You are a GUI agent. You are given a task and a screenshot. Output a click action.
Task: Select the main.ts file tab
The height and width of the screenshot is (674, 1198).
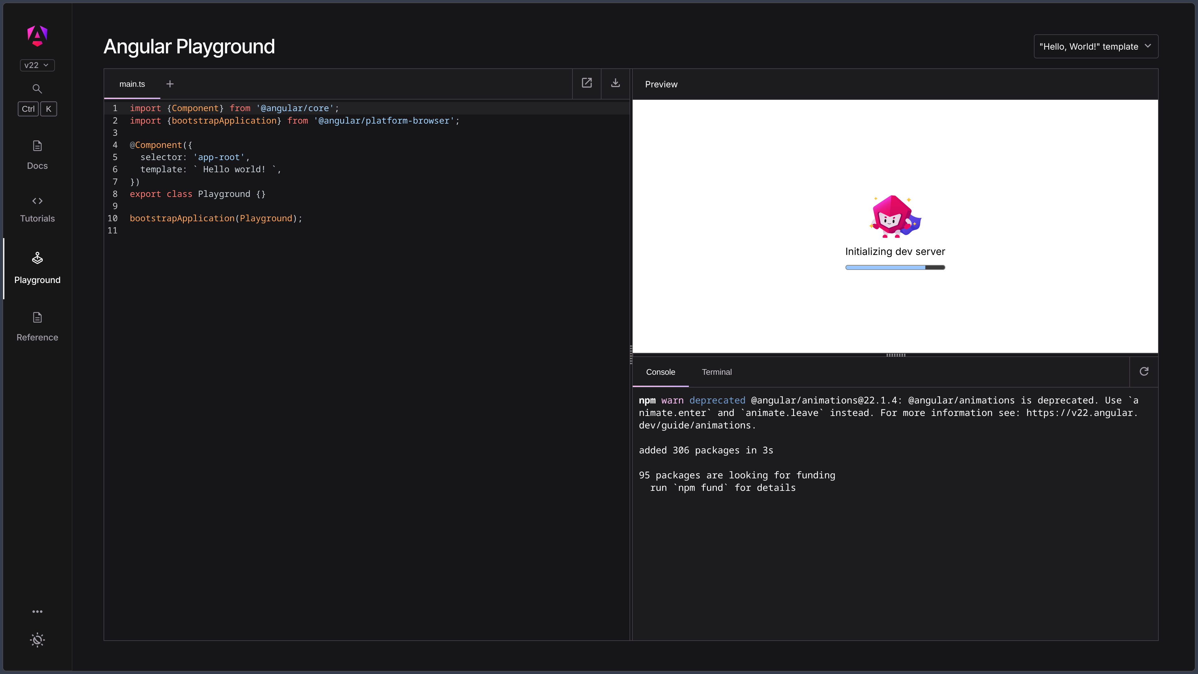point(132,84)
